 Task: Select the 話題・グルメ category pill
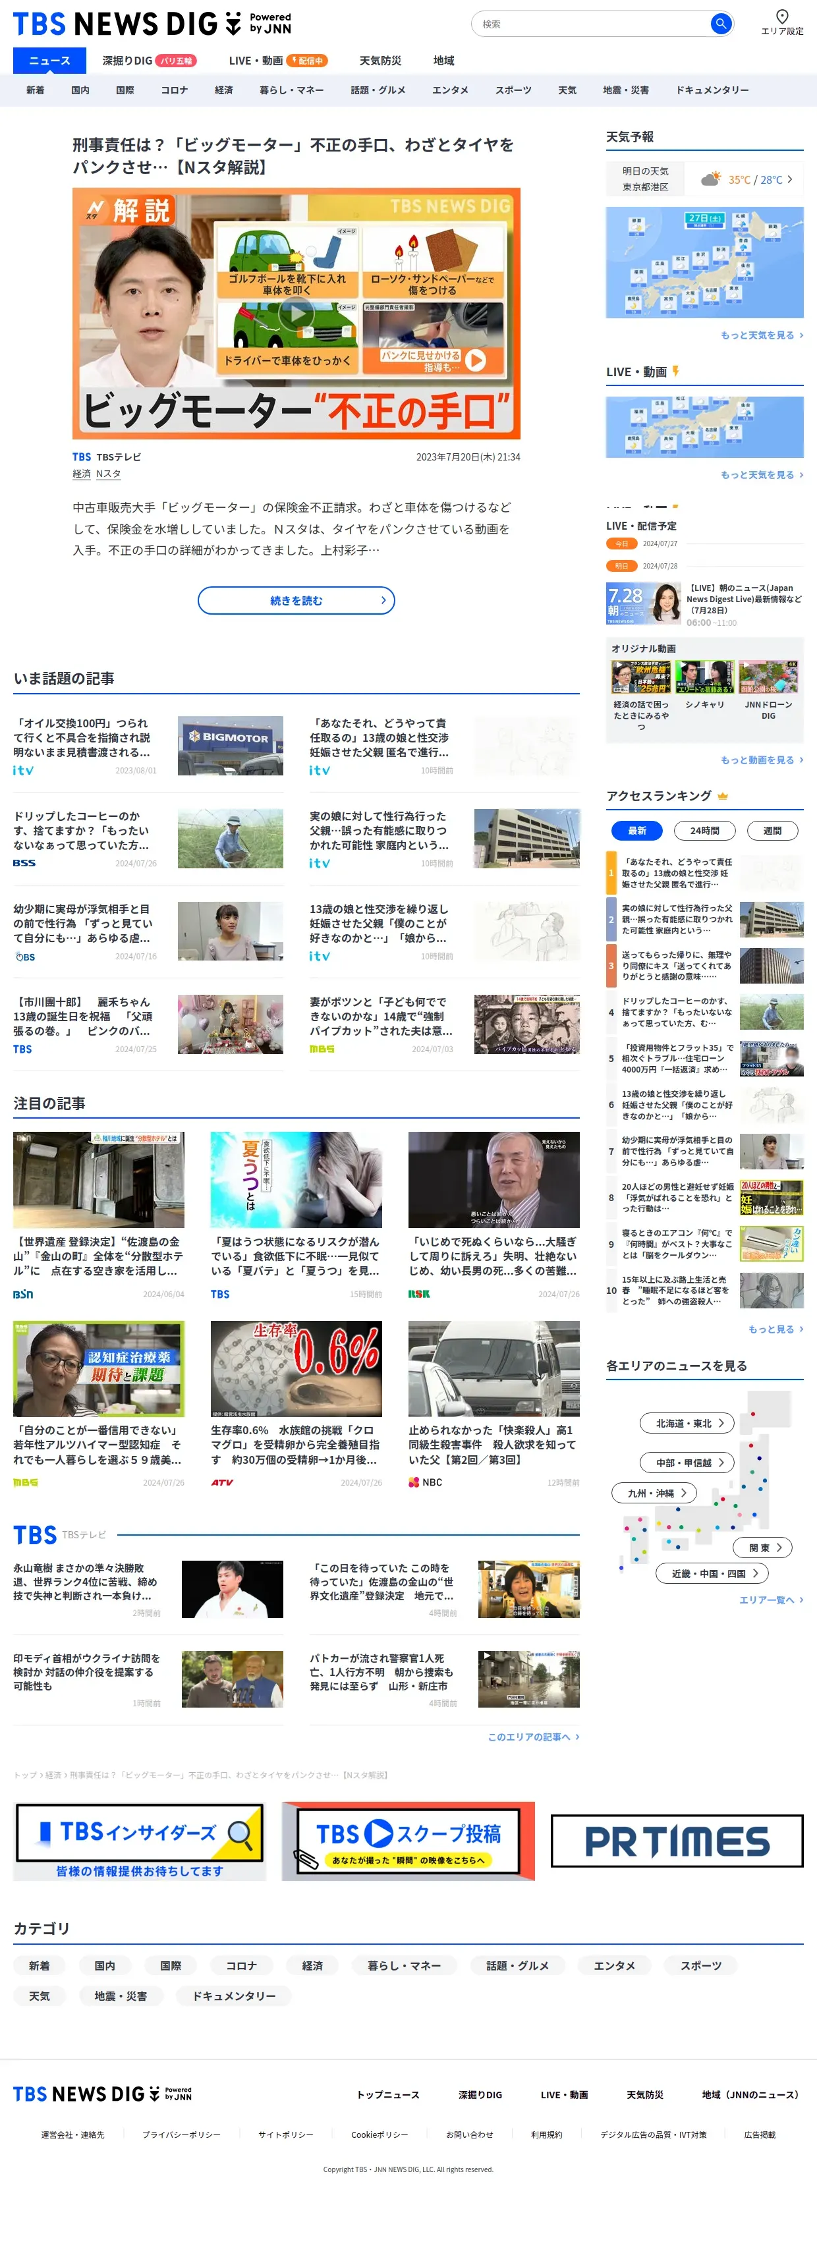coord(517,1965)
